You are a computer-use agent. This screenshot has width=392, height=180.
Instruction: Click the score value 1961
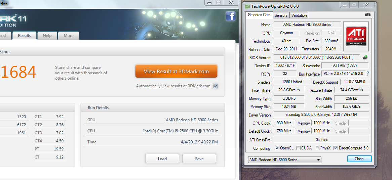point(22,133)
